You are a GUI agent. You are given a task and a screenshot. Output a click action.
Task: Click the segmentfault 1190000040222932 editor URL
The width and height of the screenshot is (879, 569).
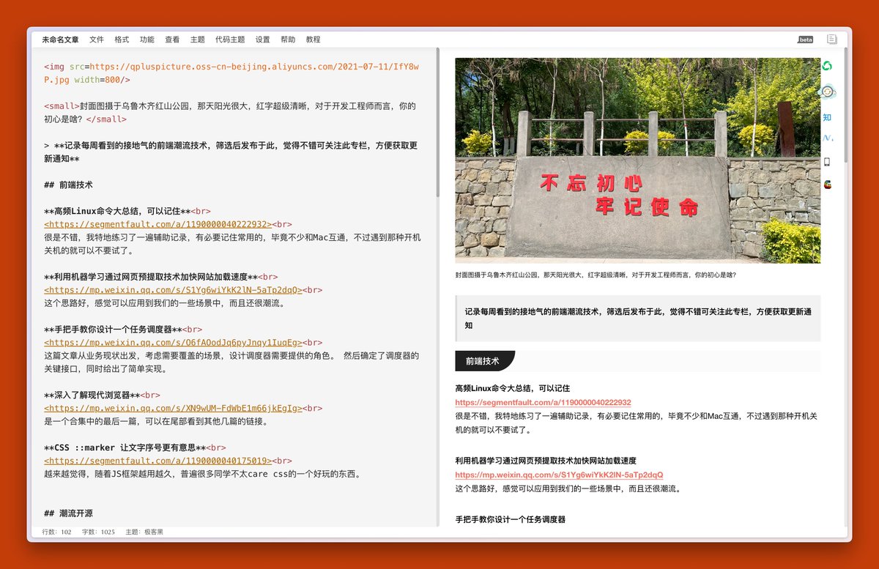157,225
